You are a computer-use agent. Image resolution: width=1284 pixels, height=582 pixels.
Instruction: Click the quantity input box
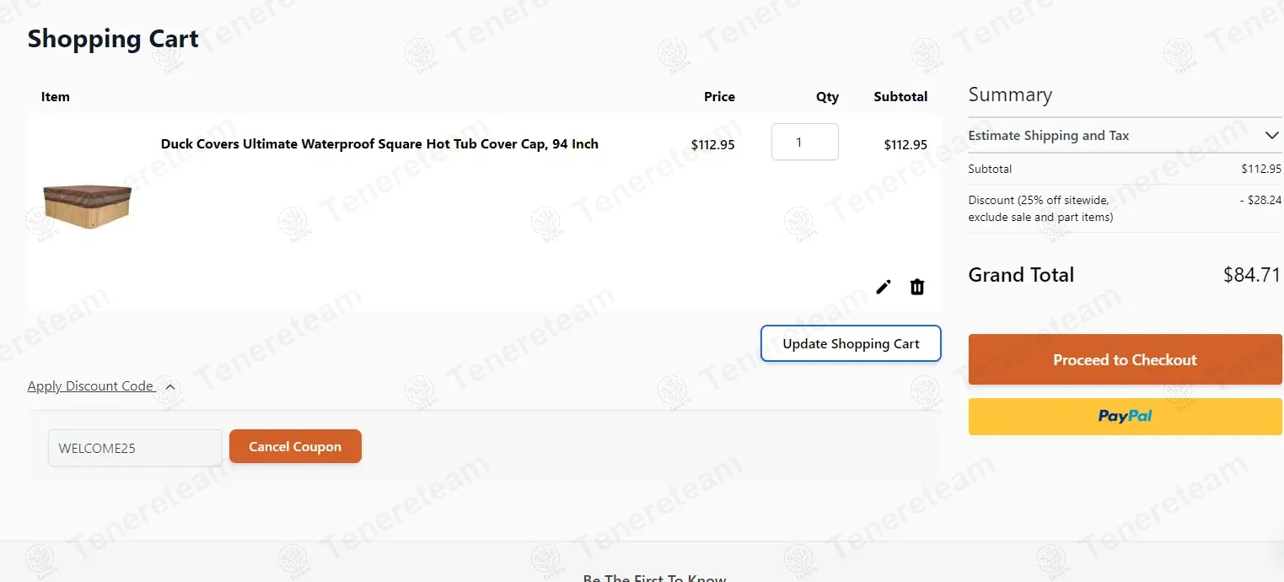804,142
